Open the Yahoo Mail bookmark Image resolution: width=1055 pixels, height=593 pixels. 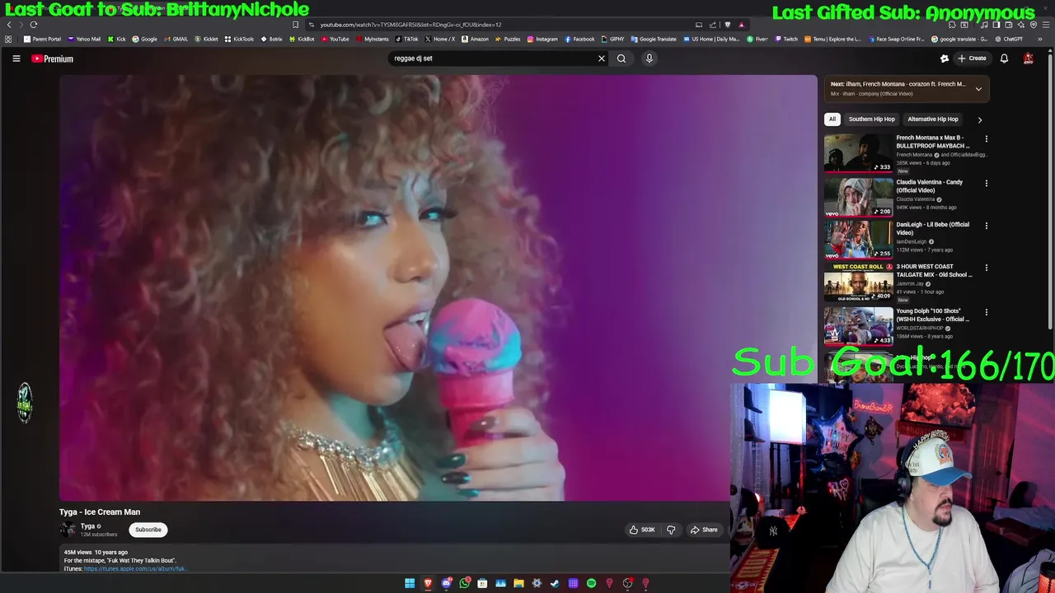84,39
